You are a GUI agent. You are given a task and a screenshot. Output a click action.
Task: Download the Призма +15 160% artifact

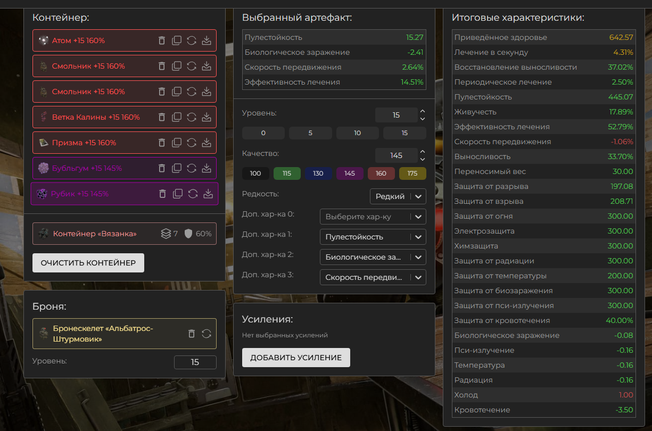[x=207, y=143]
